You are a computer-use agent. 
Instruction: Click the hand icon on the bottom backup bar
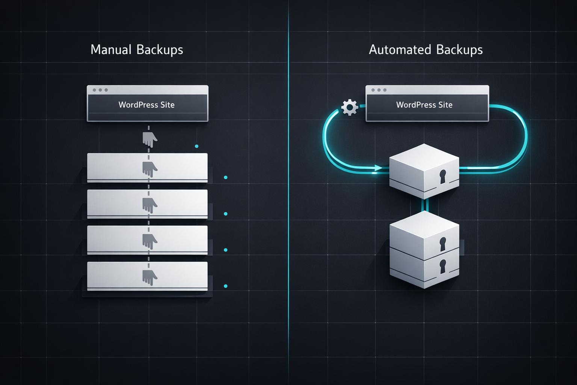[150, 277]
